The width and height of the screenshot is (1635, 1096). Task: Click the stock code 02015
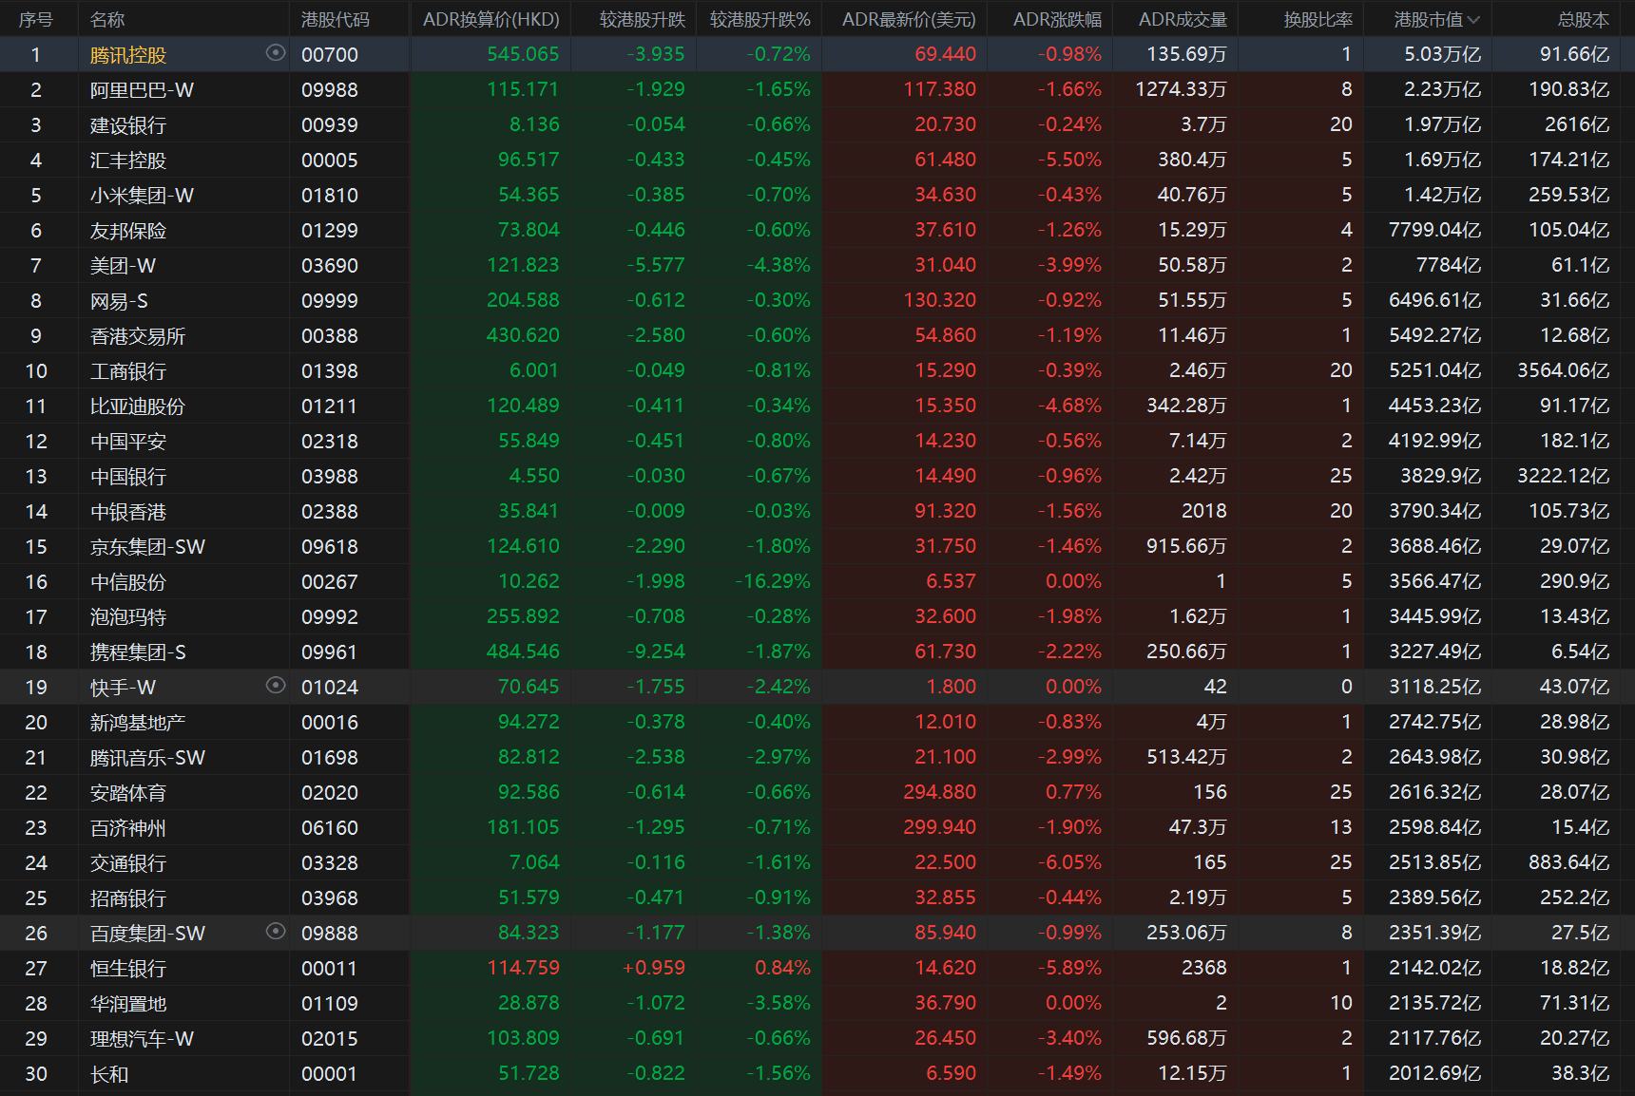[330, 1038]
